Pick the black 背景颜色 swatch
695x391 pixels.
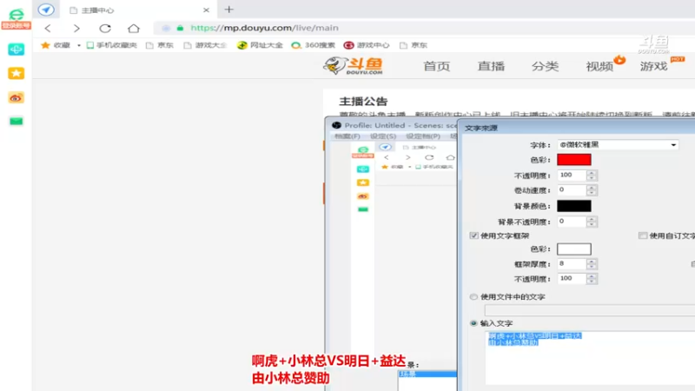click(x=574, y=206)
